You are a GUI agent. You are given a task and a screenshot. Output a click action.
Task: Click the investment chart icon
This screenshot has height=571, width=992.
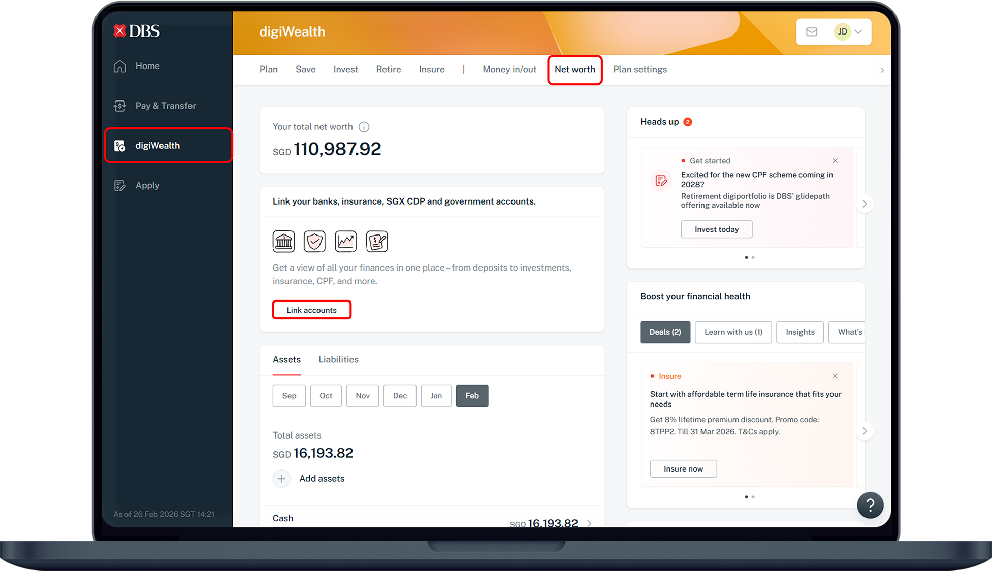[x=346, y=242]
